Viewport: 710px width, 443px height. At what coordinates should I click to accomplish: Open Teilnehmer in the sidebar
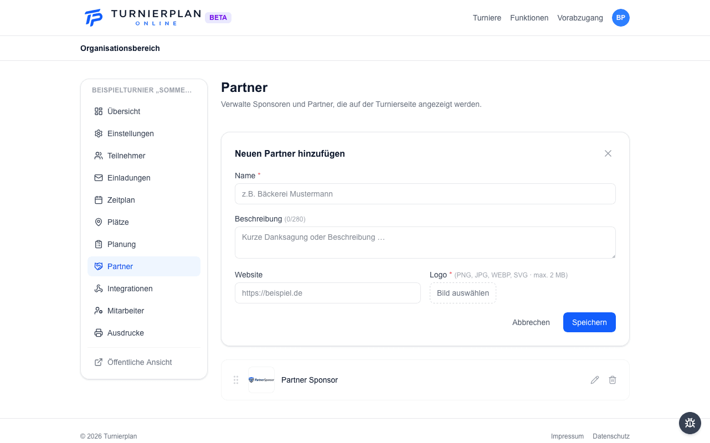click(144, 156)
